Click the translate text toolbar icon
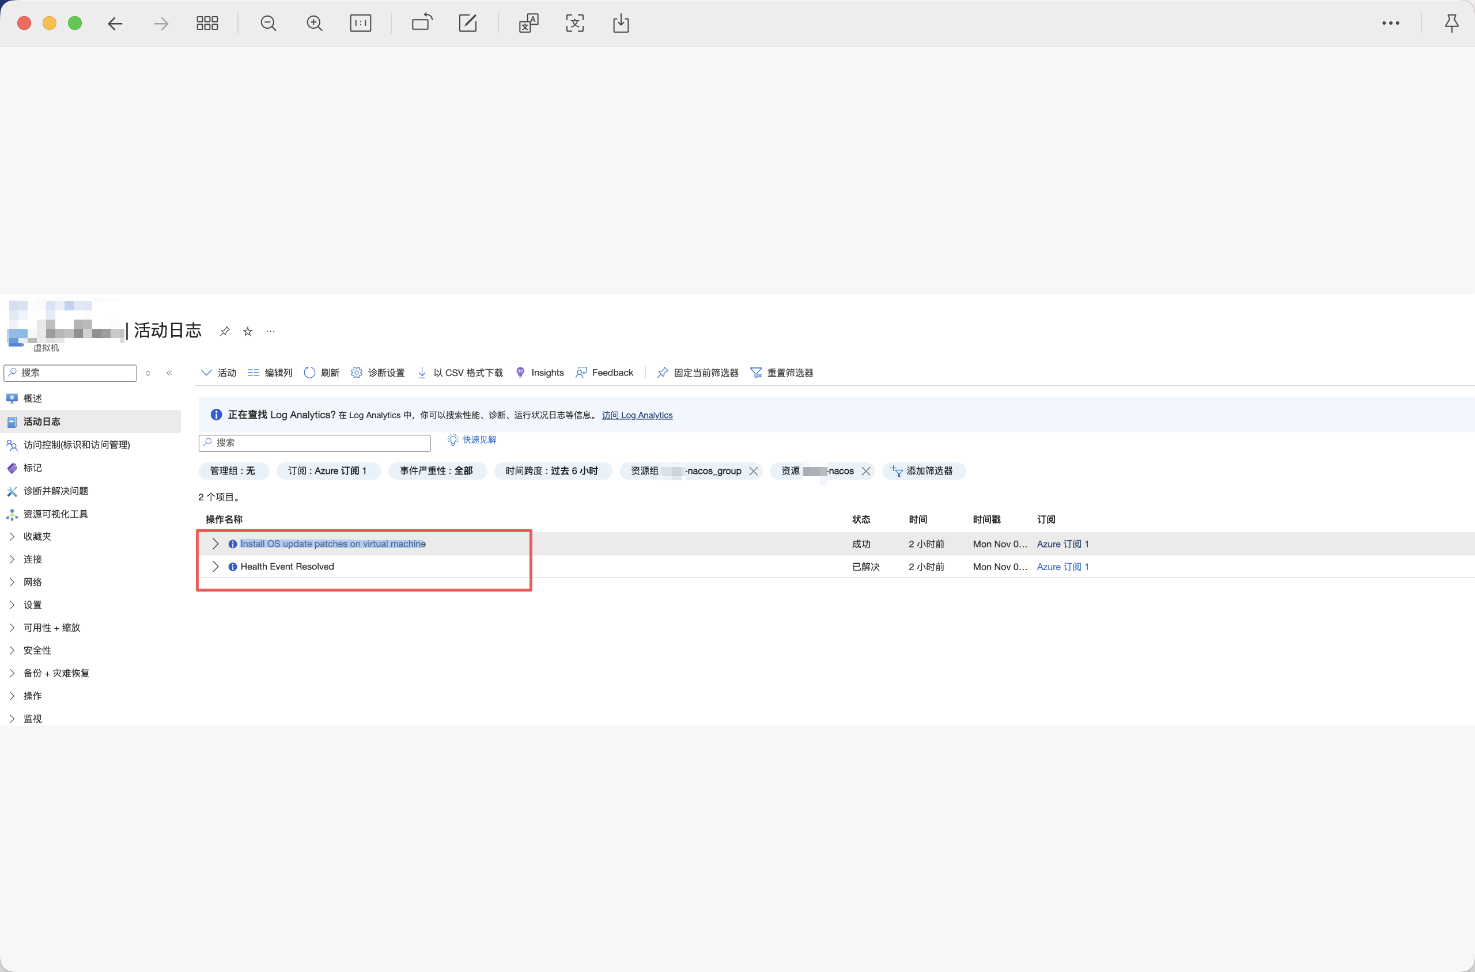Image resolution: width=1475 pixels, height=972 pixels. tap(528, 24)
